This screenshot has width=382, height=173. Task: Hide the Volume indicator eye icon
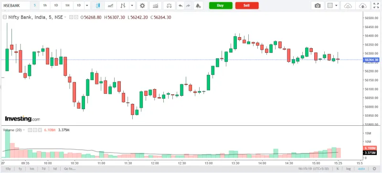[30, 130]
